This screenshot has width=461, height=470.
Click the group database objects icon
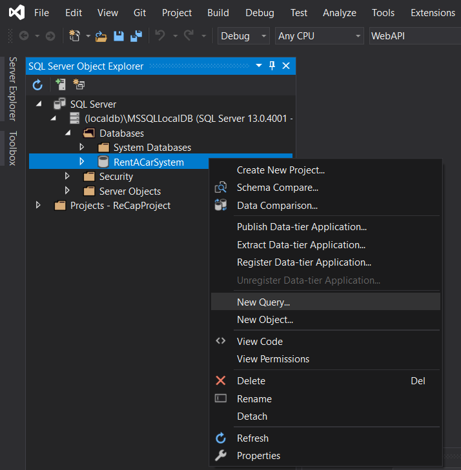[79, 84]
